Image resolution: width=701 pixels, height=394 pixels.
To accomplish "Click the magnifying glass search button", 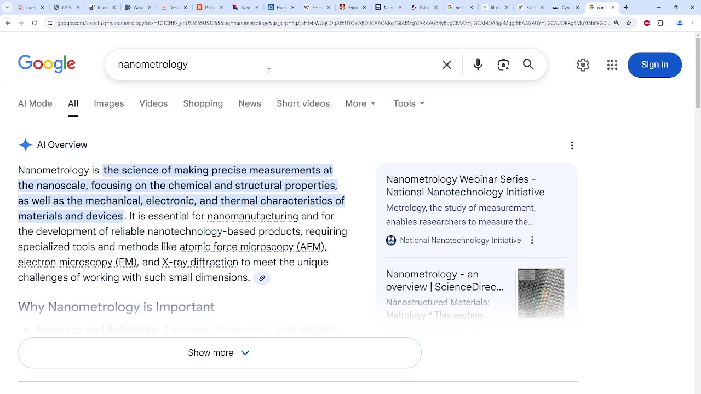I will click(528, 65).
